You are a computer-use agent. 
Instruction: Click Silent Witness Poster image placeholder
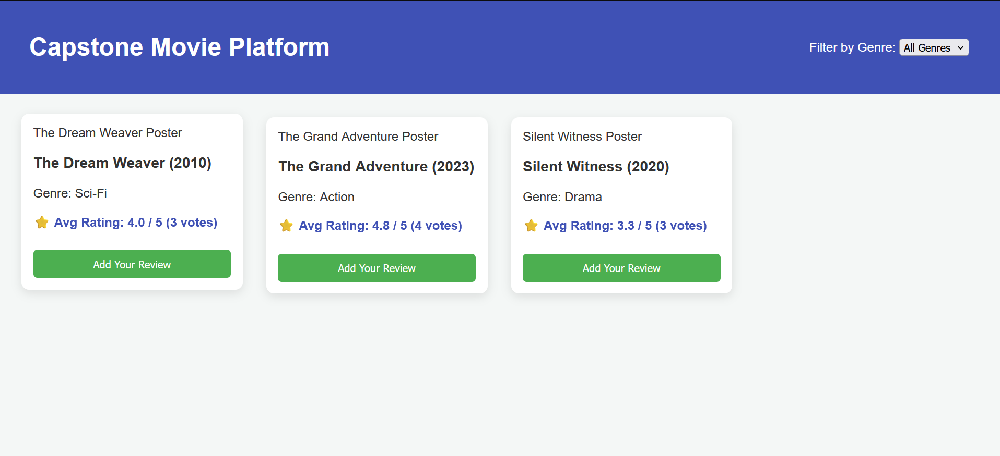pos(582,137)
